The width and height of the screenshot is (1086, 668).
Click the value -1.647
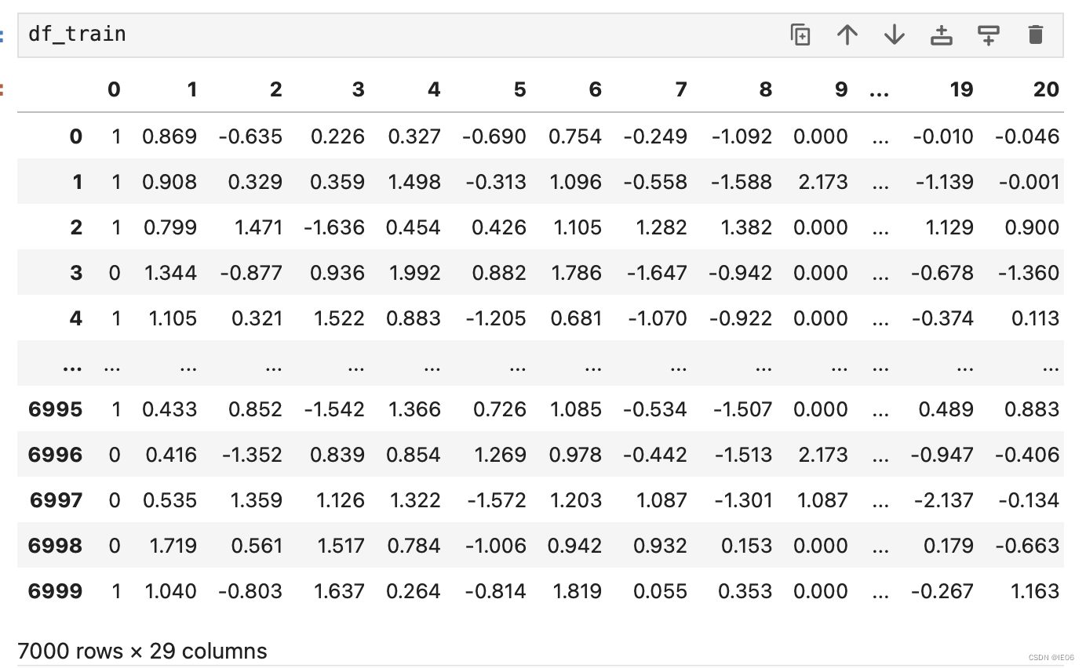pyautogui.click(x=655, y=273)
